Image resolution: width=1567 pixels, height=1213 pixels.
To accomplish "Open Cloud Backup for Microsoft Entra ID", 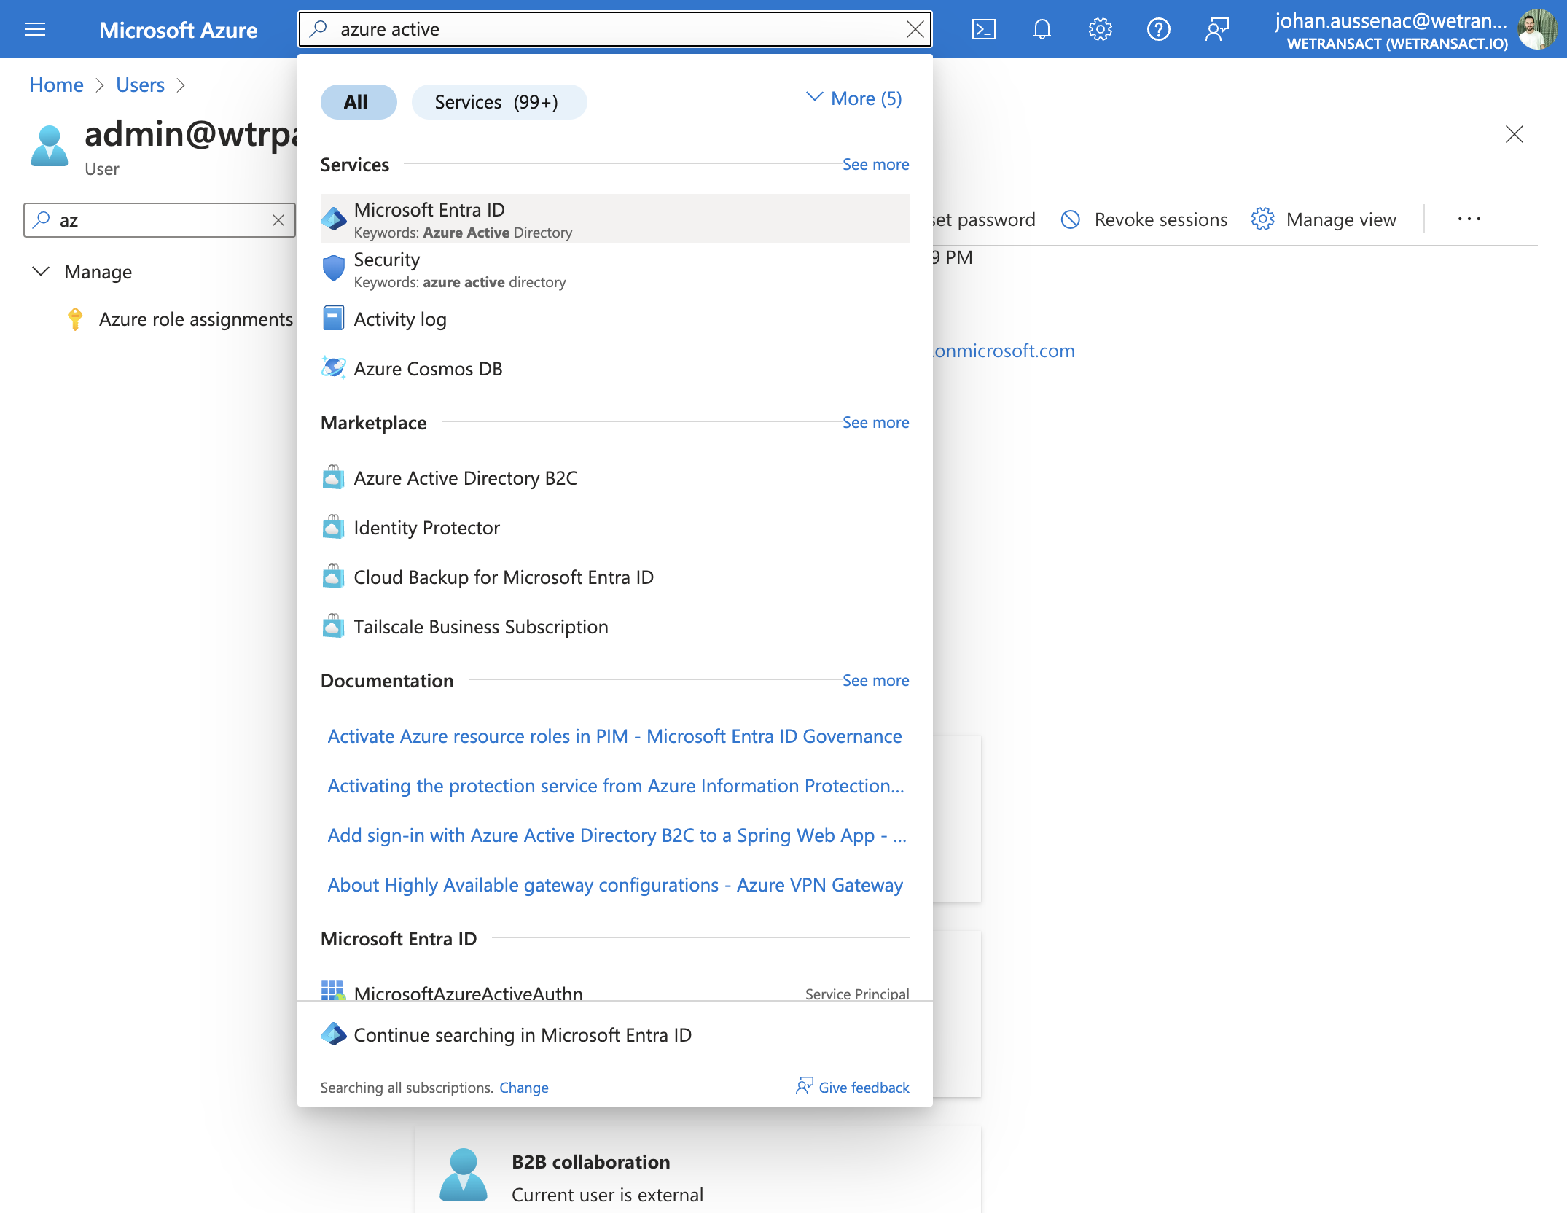I will [614, 577].
